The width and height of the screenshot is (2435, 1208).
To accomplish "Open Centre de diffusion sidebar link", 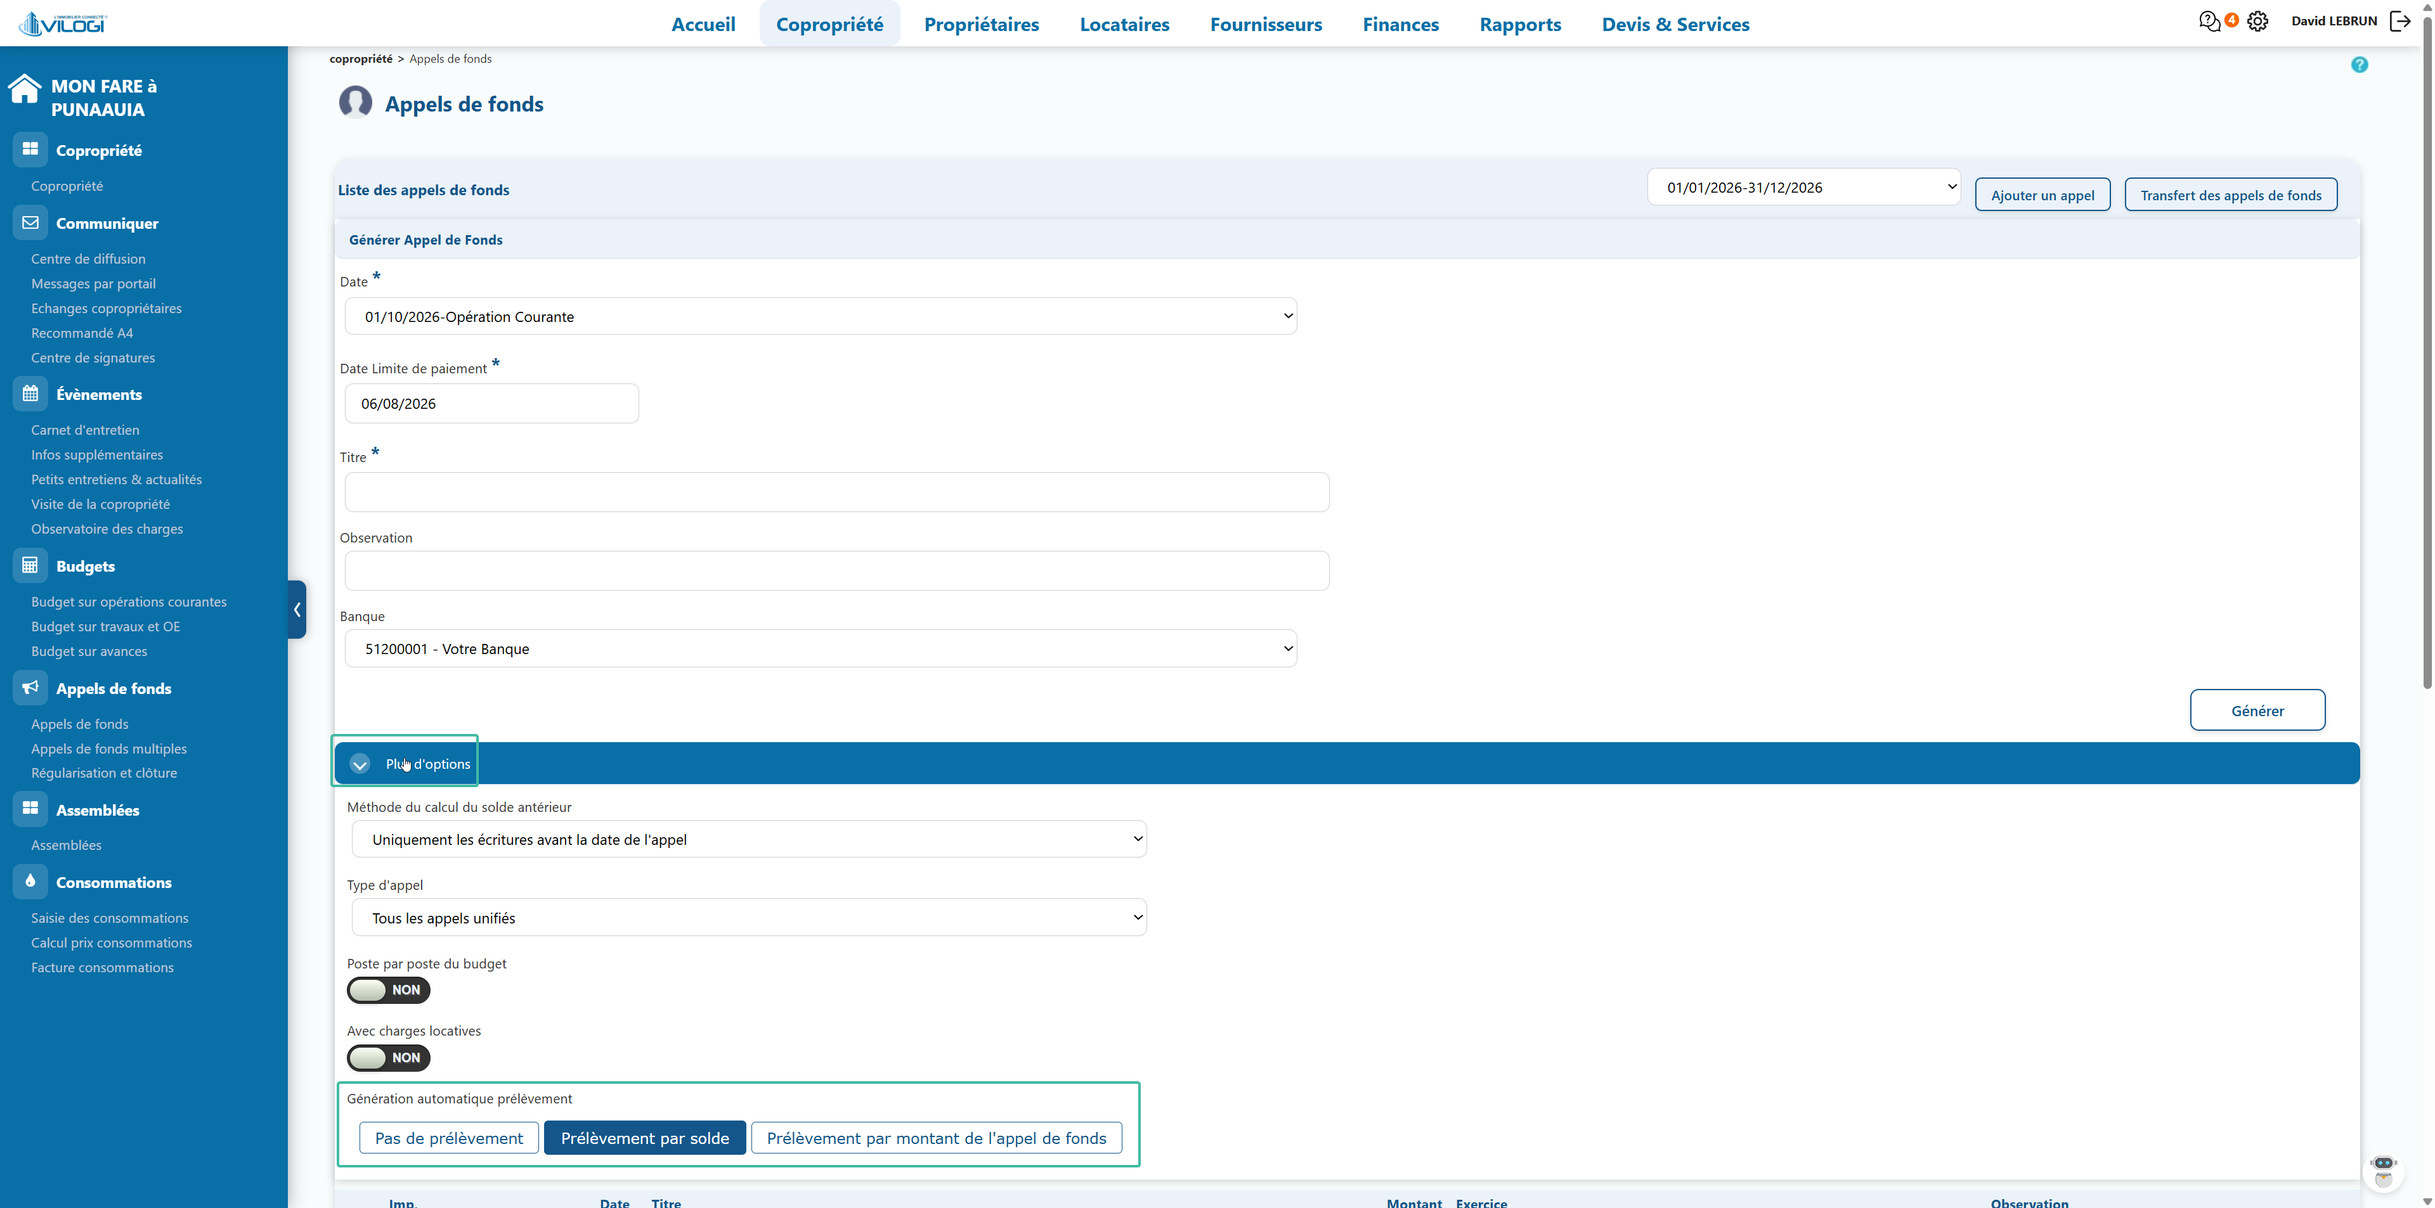I will pyautogui.click(x=88, y=259).
